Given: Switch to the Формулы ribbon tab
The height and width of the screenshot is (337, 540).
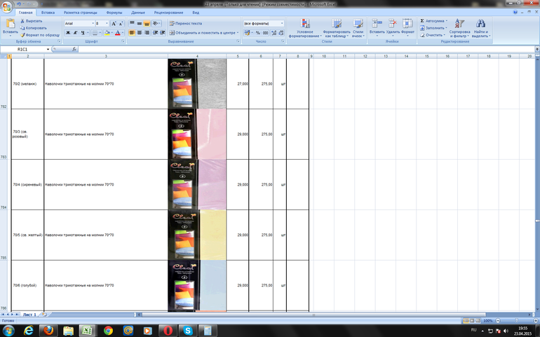Looking at the screenshot, I should coord(114,13).
